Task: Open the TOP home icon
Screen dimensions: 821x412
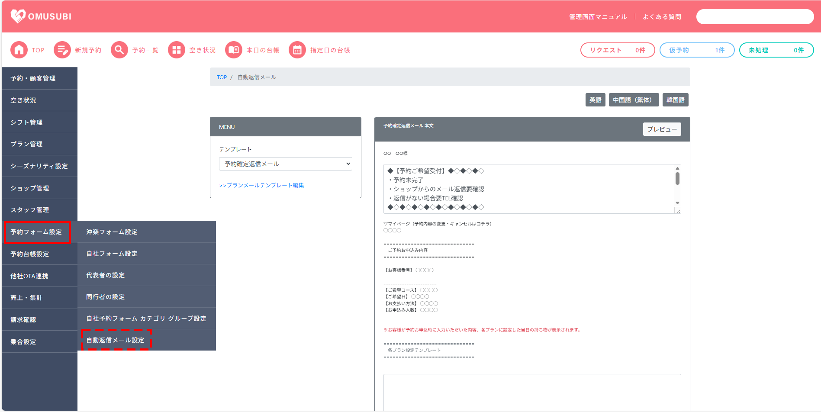Action: point(19,50)
